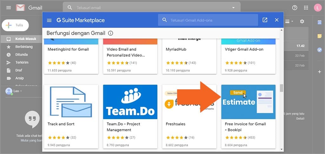325x154 pixels.
Task: Click the scrollbar up arrow in Marketplace
Action: (x=282, y=30)
